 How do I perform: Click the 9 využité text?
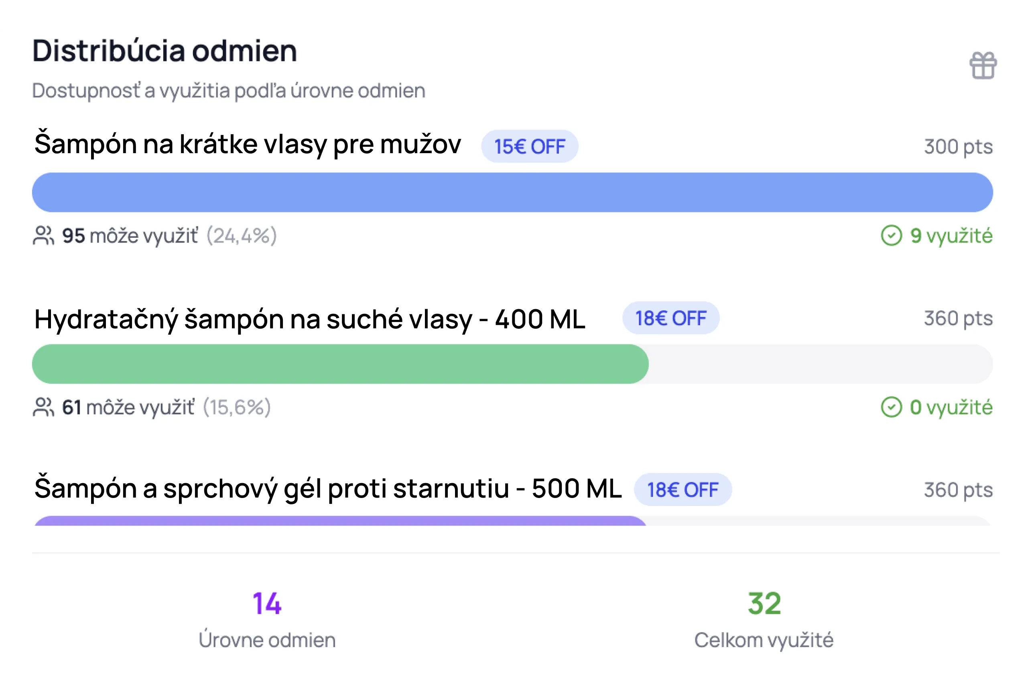[x=951, y=236]
